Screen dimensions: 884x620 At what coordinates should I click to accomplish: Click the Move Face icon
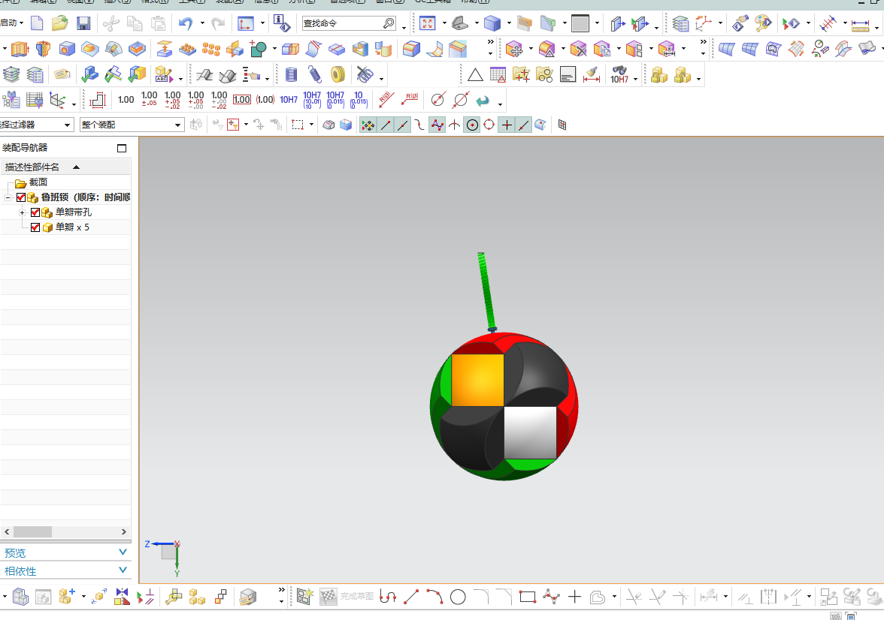point(514,49)
